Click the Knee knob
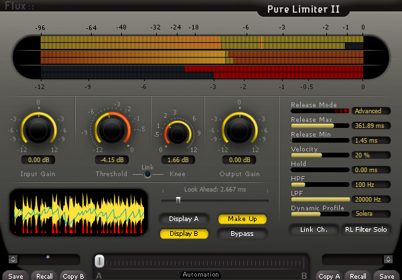 (x=176, y=134)
